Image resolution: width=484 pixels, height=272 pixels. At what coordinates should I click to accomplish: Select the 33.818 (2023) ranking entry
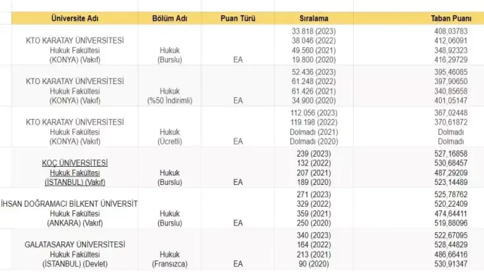(314, 31)
